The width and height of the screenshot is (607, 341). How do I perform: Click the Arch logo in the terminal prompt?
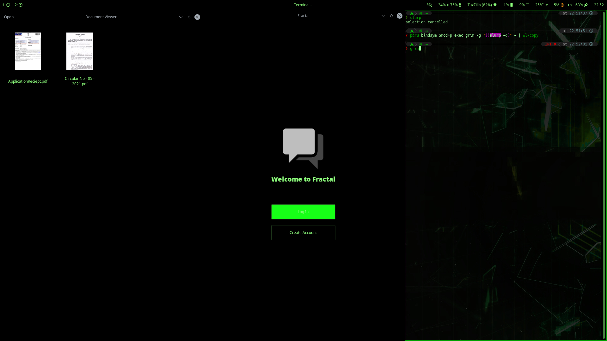(412, 44)
